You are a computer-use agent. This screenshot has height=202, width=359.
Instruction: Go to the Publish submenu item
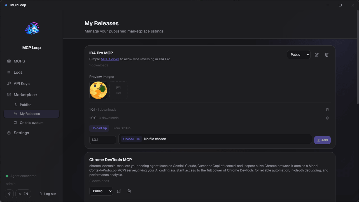(x=31, y=105)
